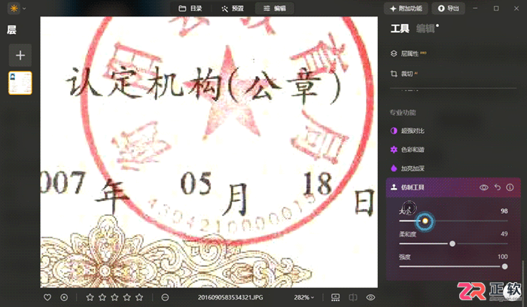This screenshot has width=527, height=307.
Task: Rate the photo two stars
Action: (x=102, y=297)
